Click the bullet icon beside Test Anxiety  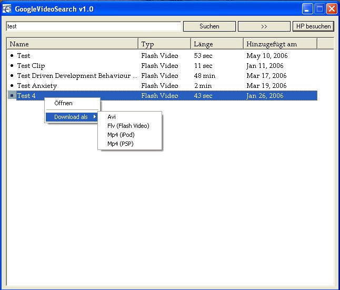click(12, 85)
